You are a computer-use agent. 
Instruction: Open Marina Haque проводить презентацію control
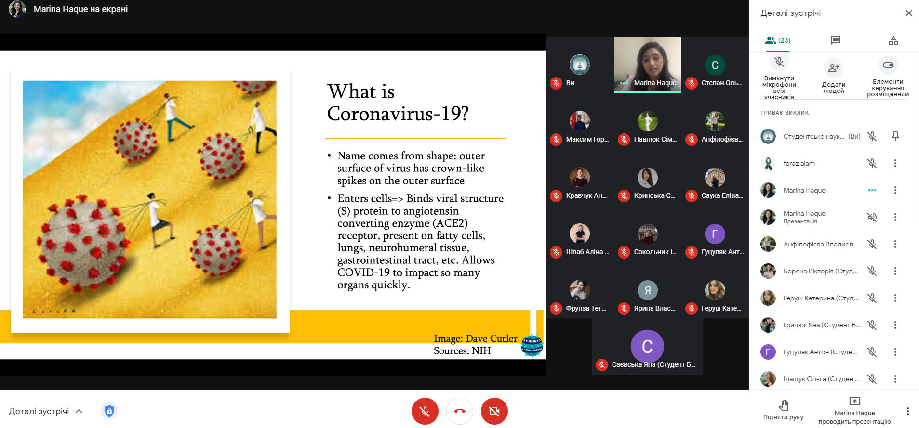854,410
